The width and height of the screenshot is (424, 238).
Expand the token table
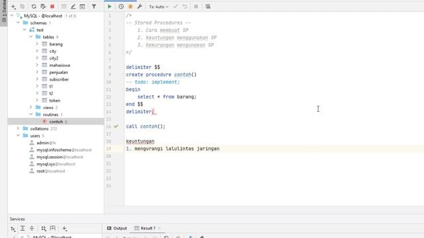coord(37,100)
